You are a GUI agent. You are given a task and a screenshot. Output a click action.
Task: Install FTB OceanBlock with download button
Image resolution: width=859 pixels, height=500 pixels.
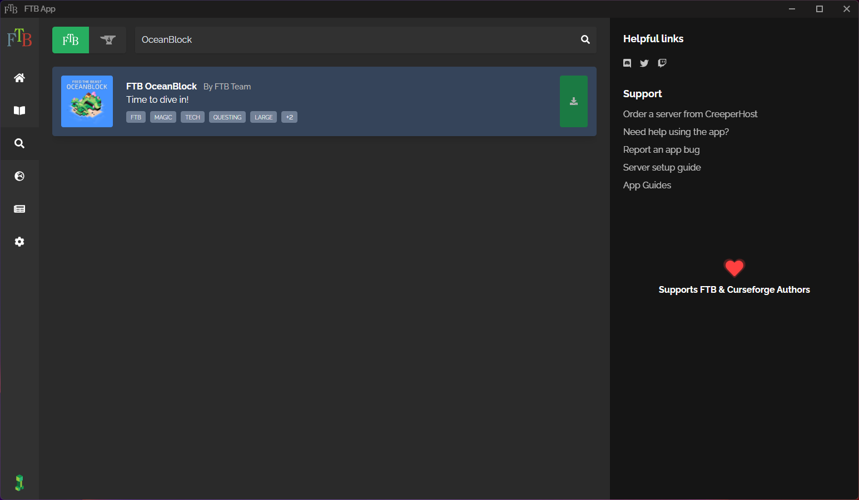tap(574, 101)
